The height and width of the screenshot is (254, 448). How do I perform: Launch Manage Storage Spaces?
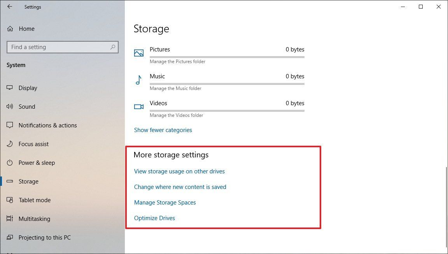(165, 202)
